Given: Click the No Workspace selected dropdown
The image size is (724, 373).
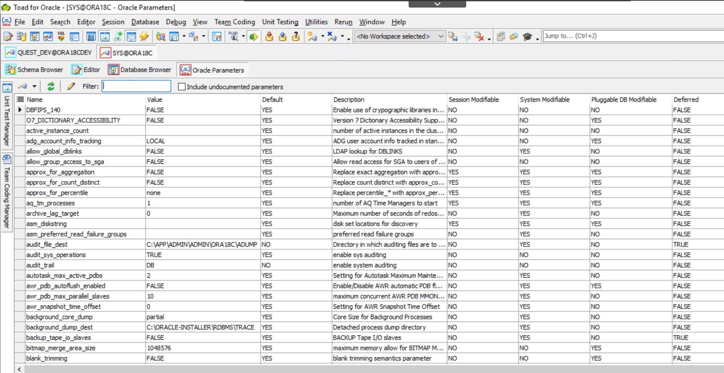Looking at the screenshot, I should pyautogui.click(x=400, y=36).
